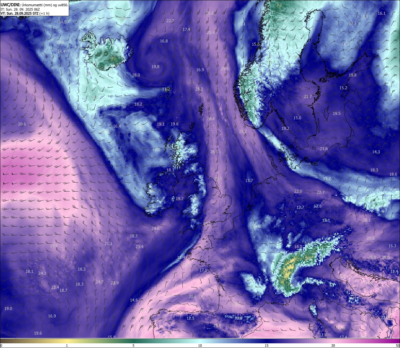Click the VT valid time line 07Z
Screen dimensions: 400x348
click(x=25, y=13)
